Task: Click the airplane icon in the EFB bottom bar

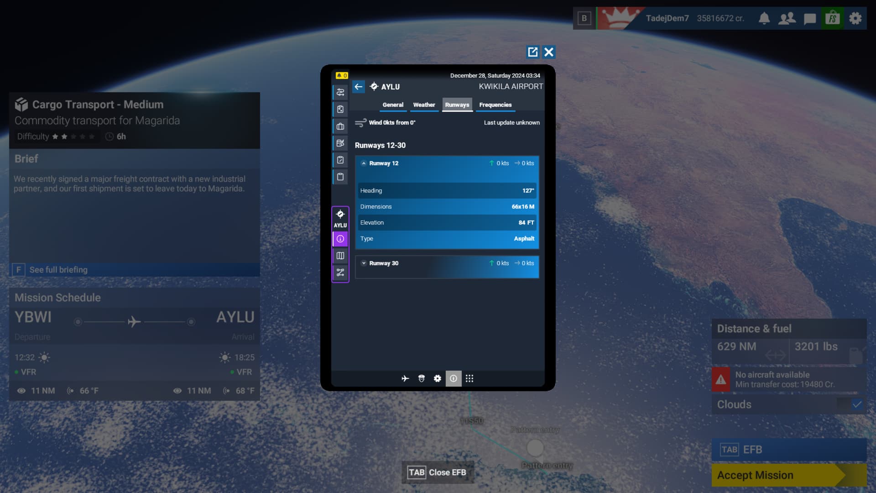Action: pyautogui.click(x=405, y=378)
